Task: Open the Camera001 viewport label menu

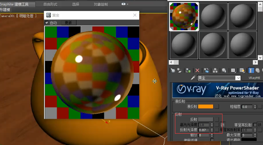Action: click(x=7, y=16)
